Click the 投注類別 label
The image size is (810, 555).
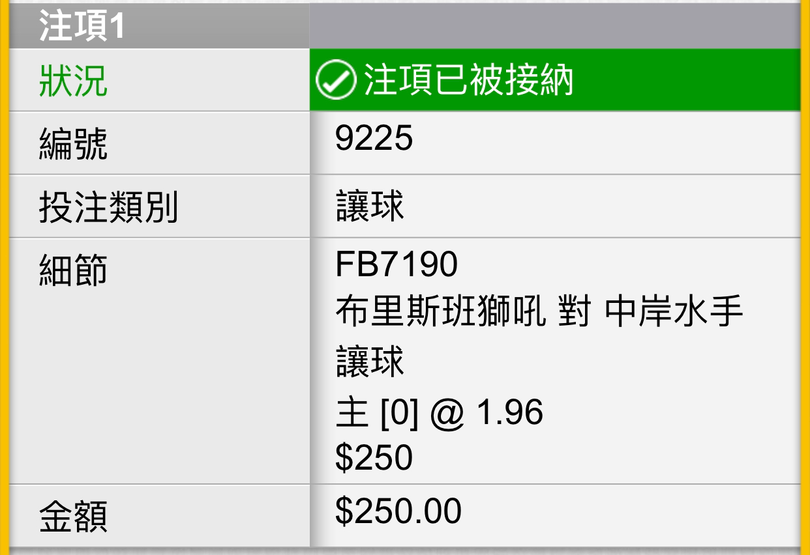pos(108,207)
